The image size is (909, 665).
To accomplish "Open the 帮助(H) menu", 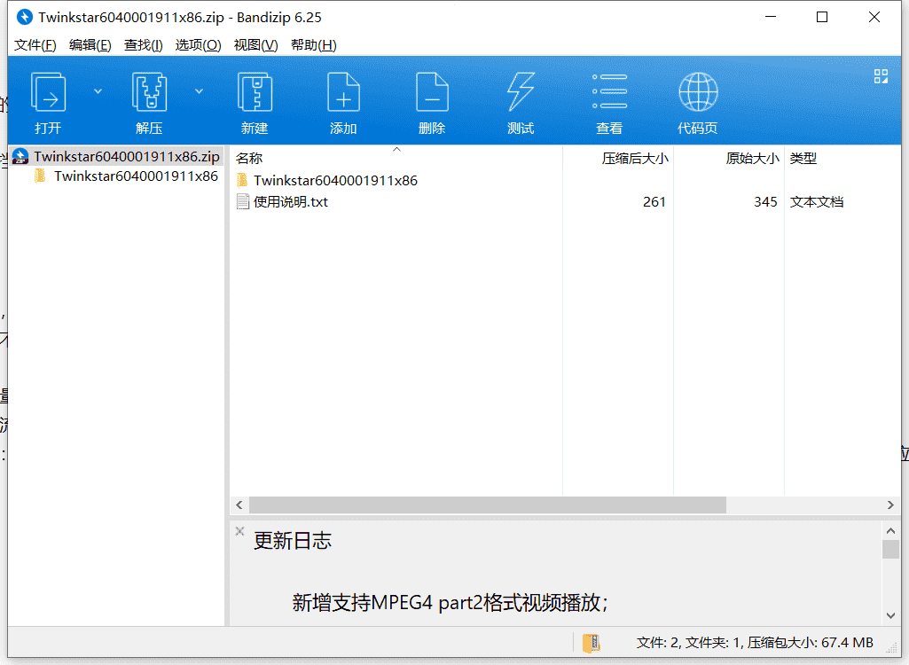I will 313,45.
